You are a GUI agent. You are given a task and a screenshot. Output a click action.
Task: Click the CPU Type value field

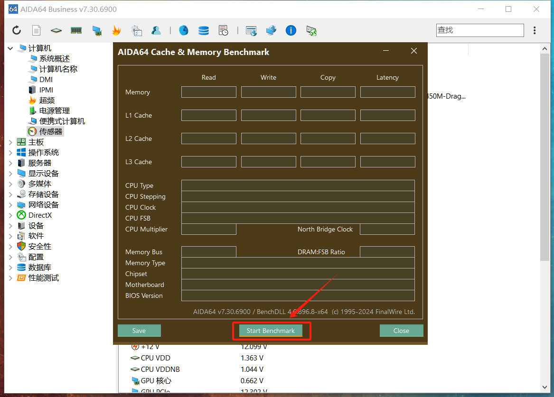coord(298,185)
